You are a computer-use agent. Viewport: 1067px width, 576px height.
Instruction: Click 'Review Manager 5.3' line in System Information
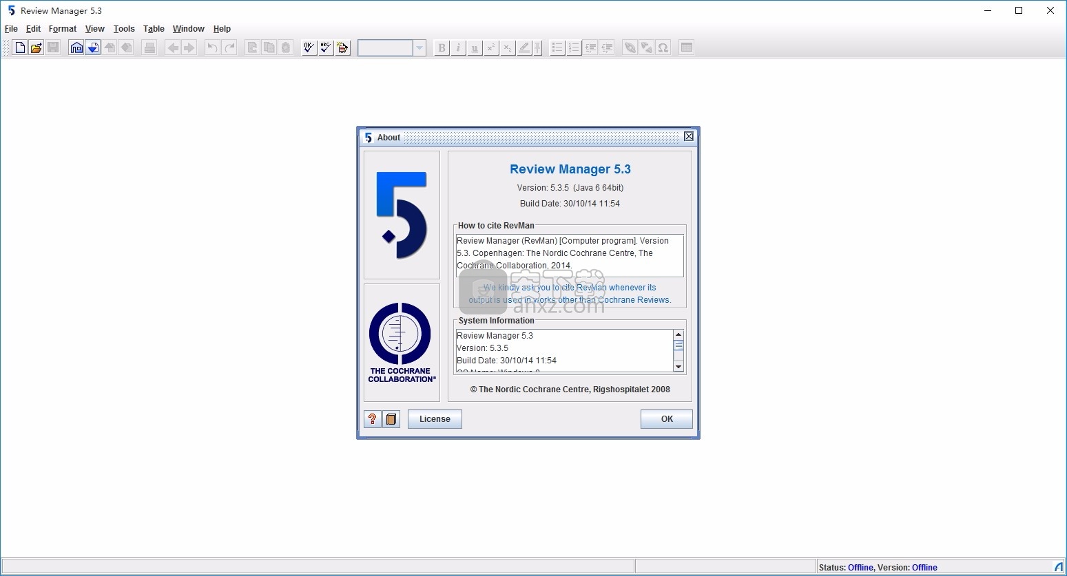(x=495, y=336)
